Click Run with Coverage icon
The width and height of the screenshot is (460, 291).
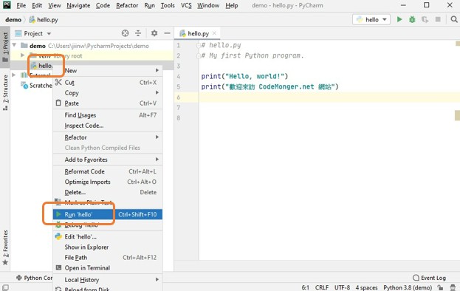pyautogui.click(x=425, y=20)
